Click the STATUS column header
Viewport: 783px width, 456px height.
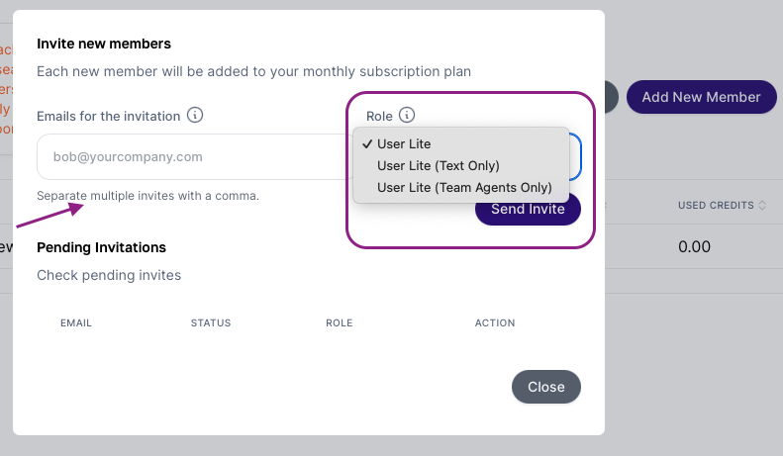[x=211, y=322]
